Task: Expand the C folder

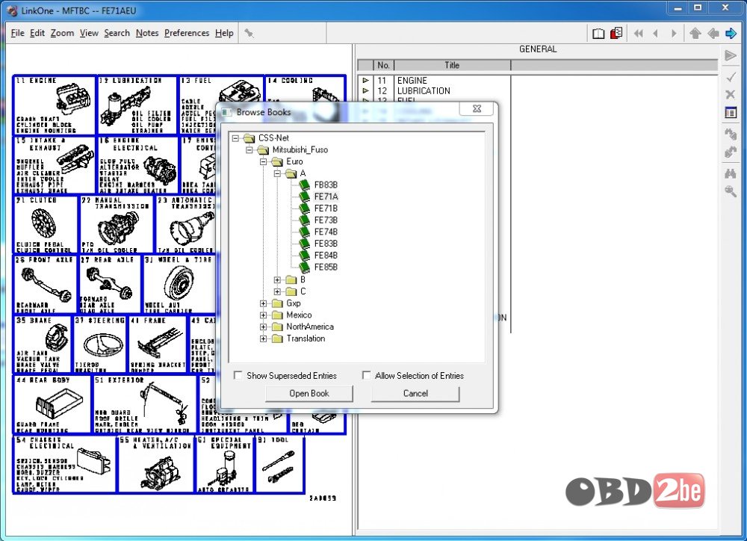Action: 277,291
